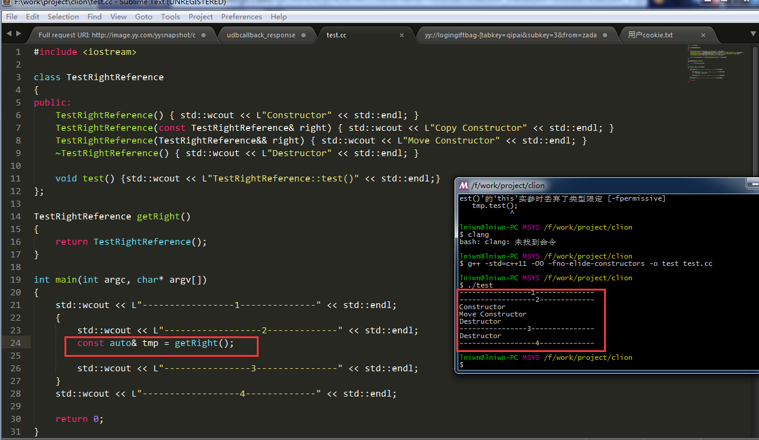Viewport: 759px width, 440px height.
Task: Close the test.cc tab with its X
Action: (x=402, y=35)
